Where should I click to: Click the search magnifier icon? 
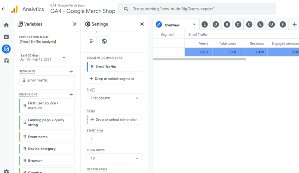pos(126,9)
